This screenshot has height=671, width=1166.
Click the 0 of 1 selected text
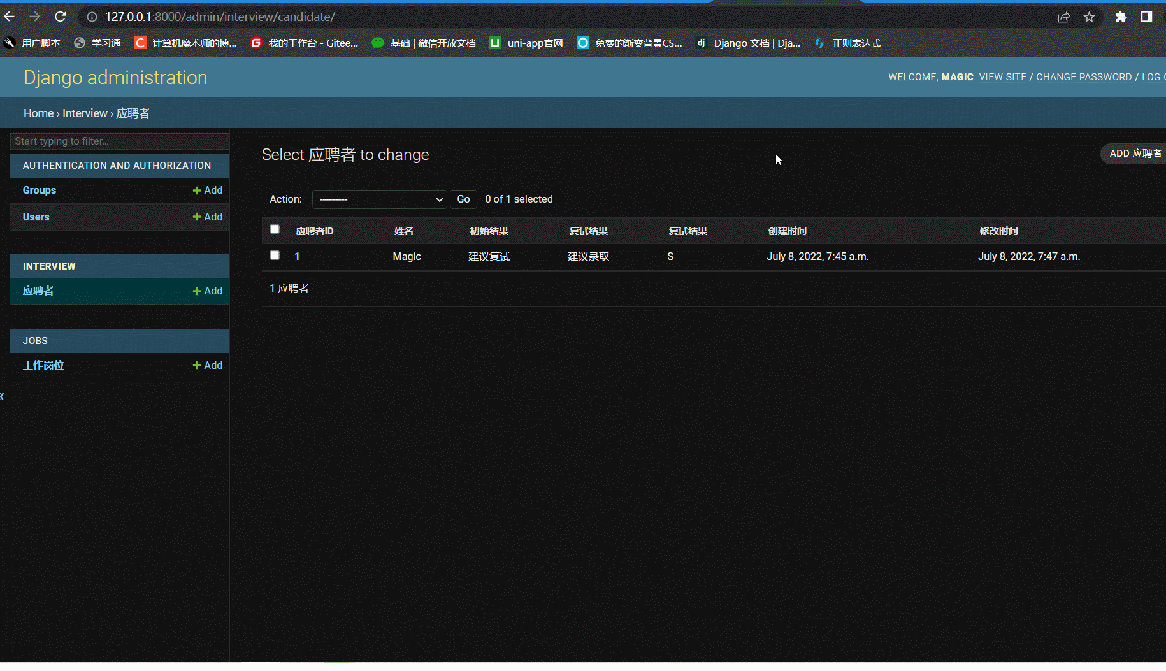click(519, 199)
